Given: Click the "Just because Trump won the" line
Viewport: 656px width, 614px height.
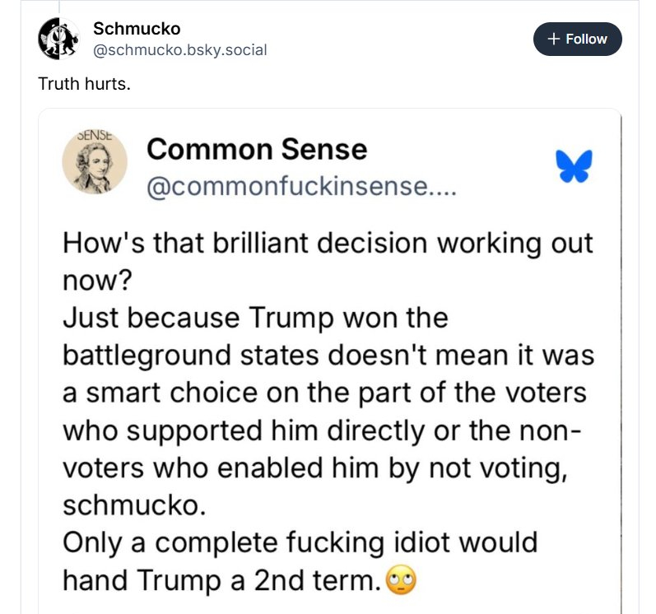Looking at the screenshot, I should point(255,318).
